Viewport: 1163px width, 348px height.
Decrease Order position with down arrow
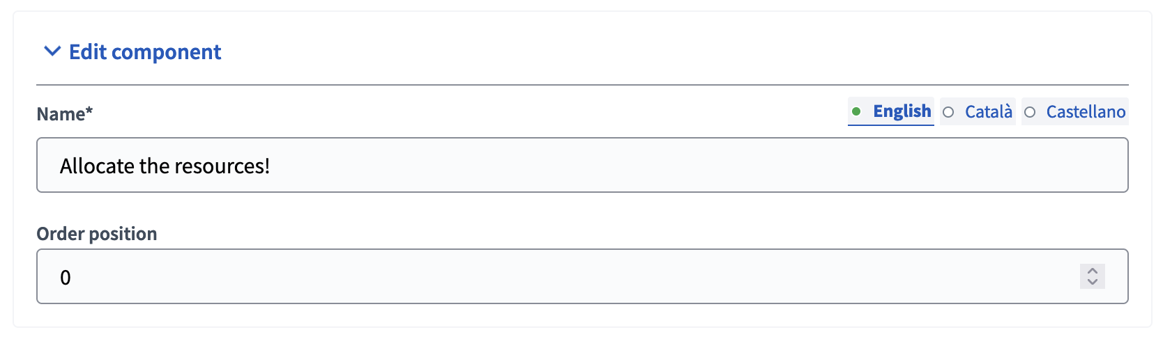1093,282
